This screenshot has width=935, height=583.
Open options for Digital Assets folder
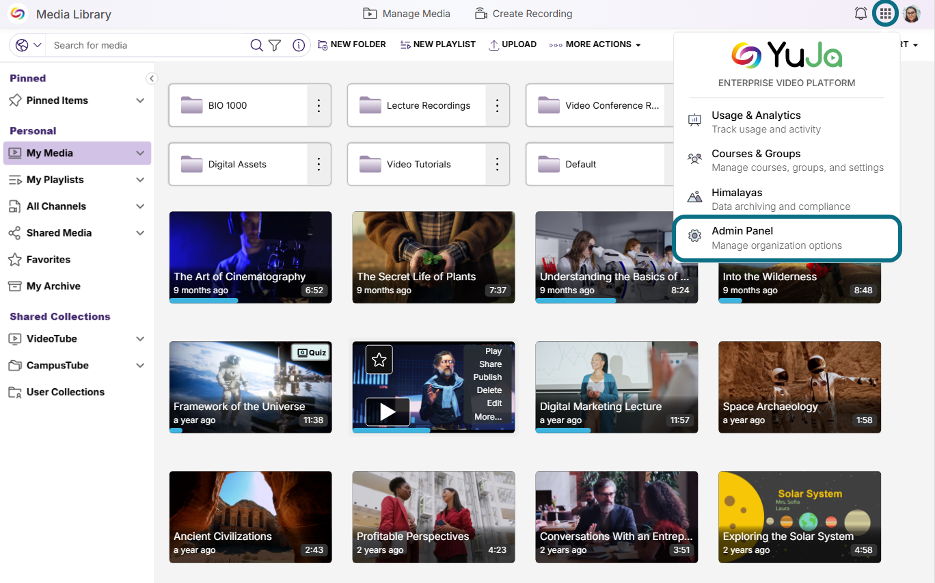[x=319, y=164]
